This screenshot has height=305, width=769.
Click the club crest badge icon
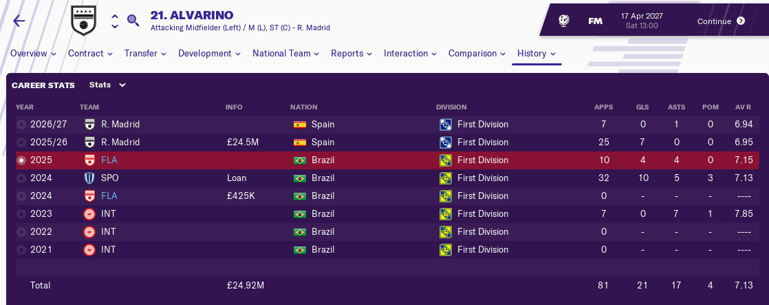84,21
